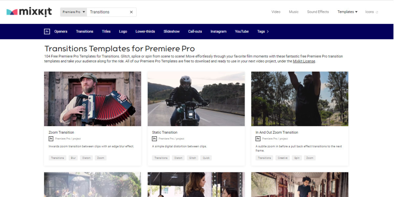
Task: Open the Mixkit License link
Action: (x=304, y=61)
